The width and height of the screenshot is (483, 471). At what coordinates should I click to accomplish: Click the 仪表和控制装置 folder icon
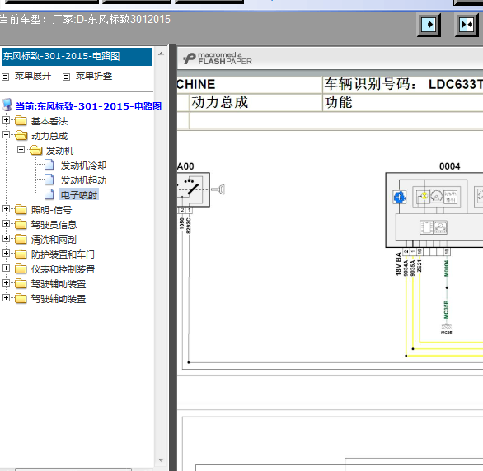[21, 269]
